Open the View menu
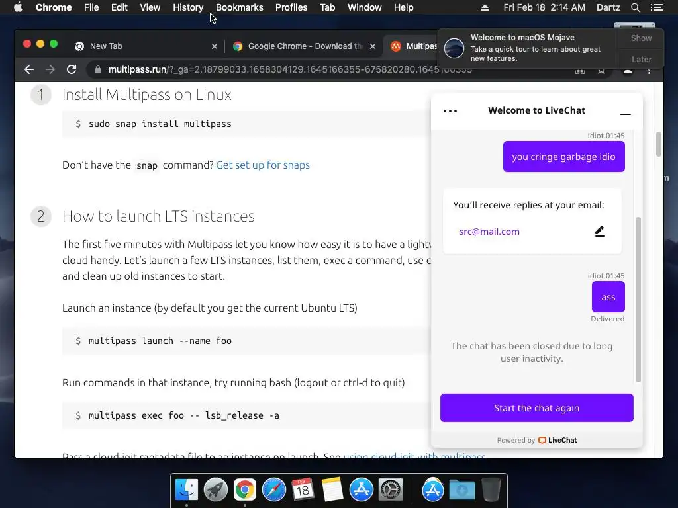The width and height of the screenshot is (678, 508). click(x=150, y=7)
